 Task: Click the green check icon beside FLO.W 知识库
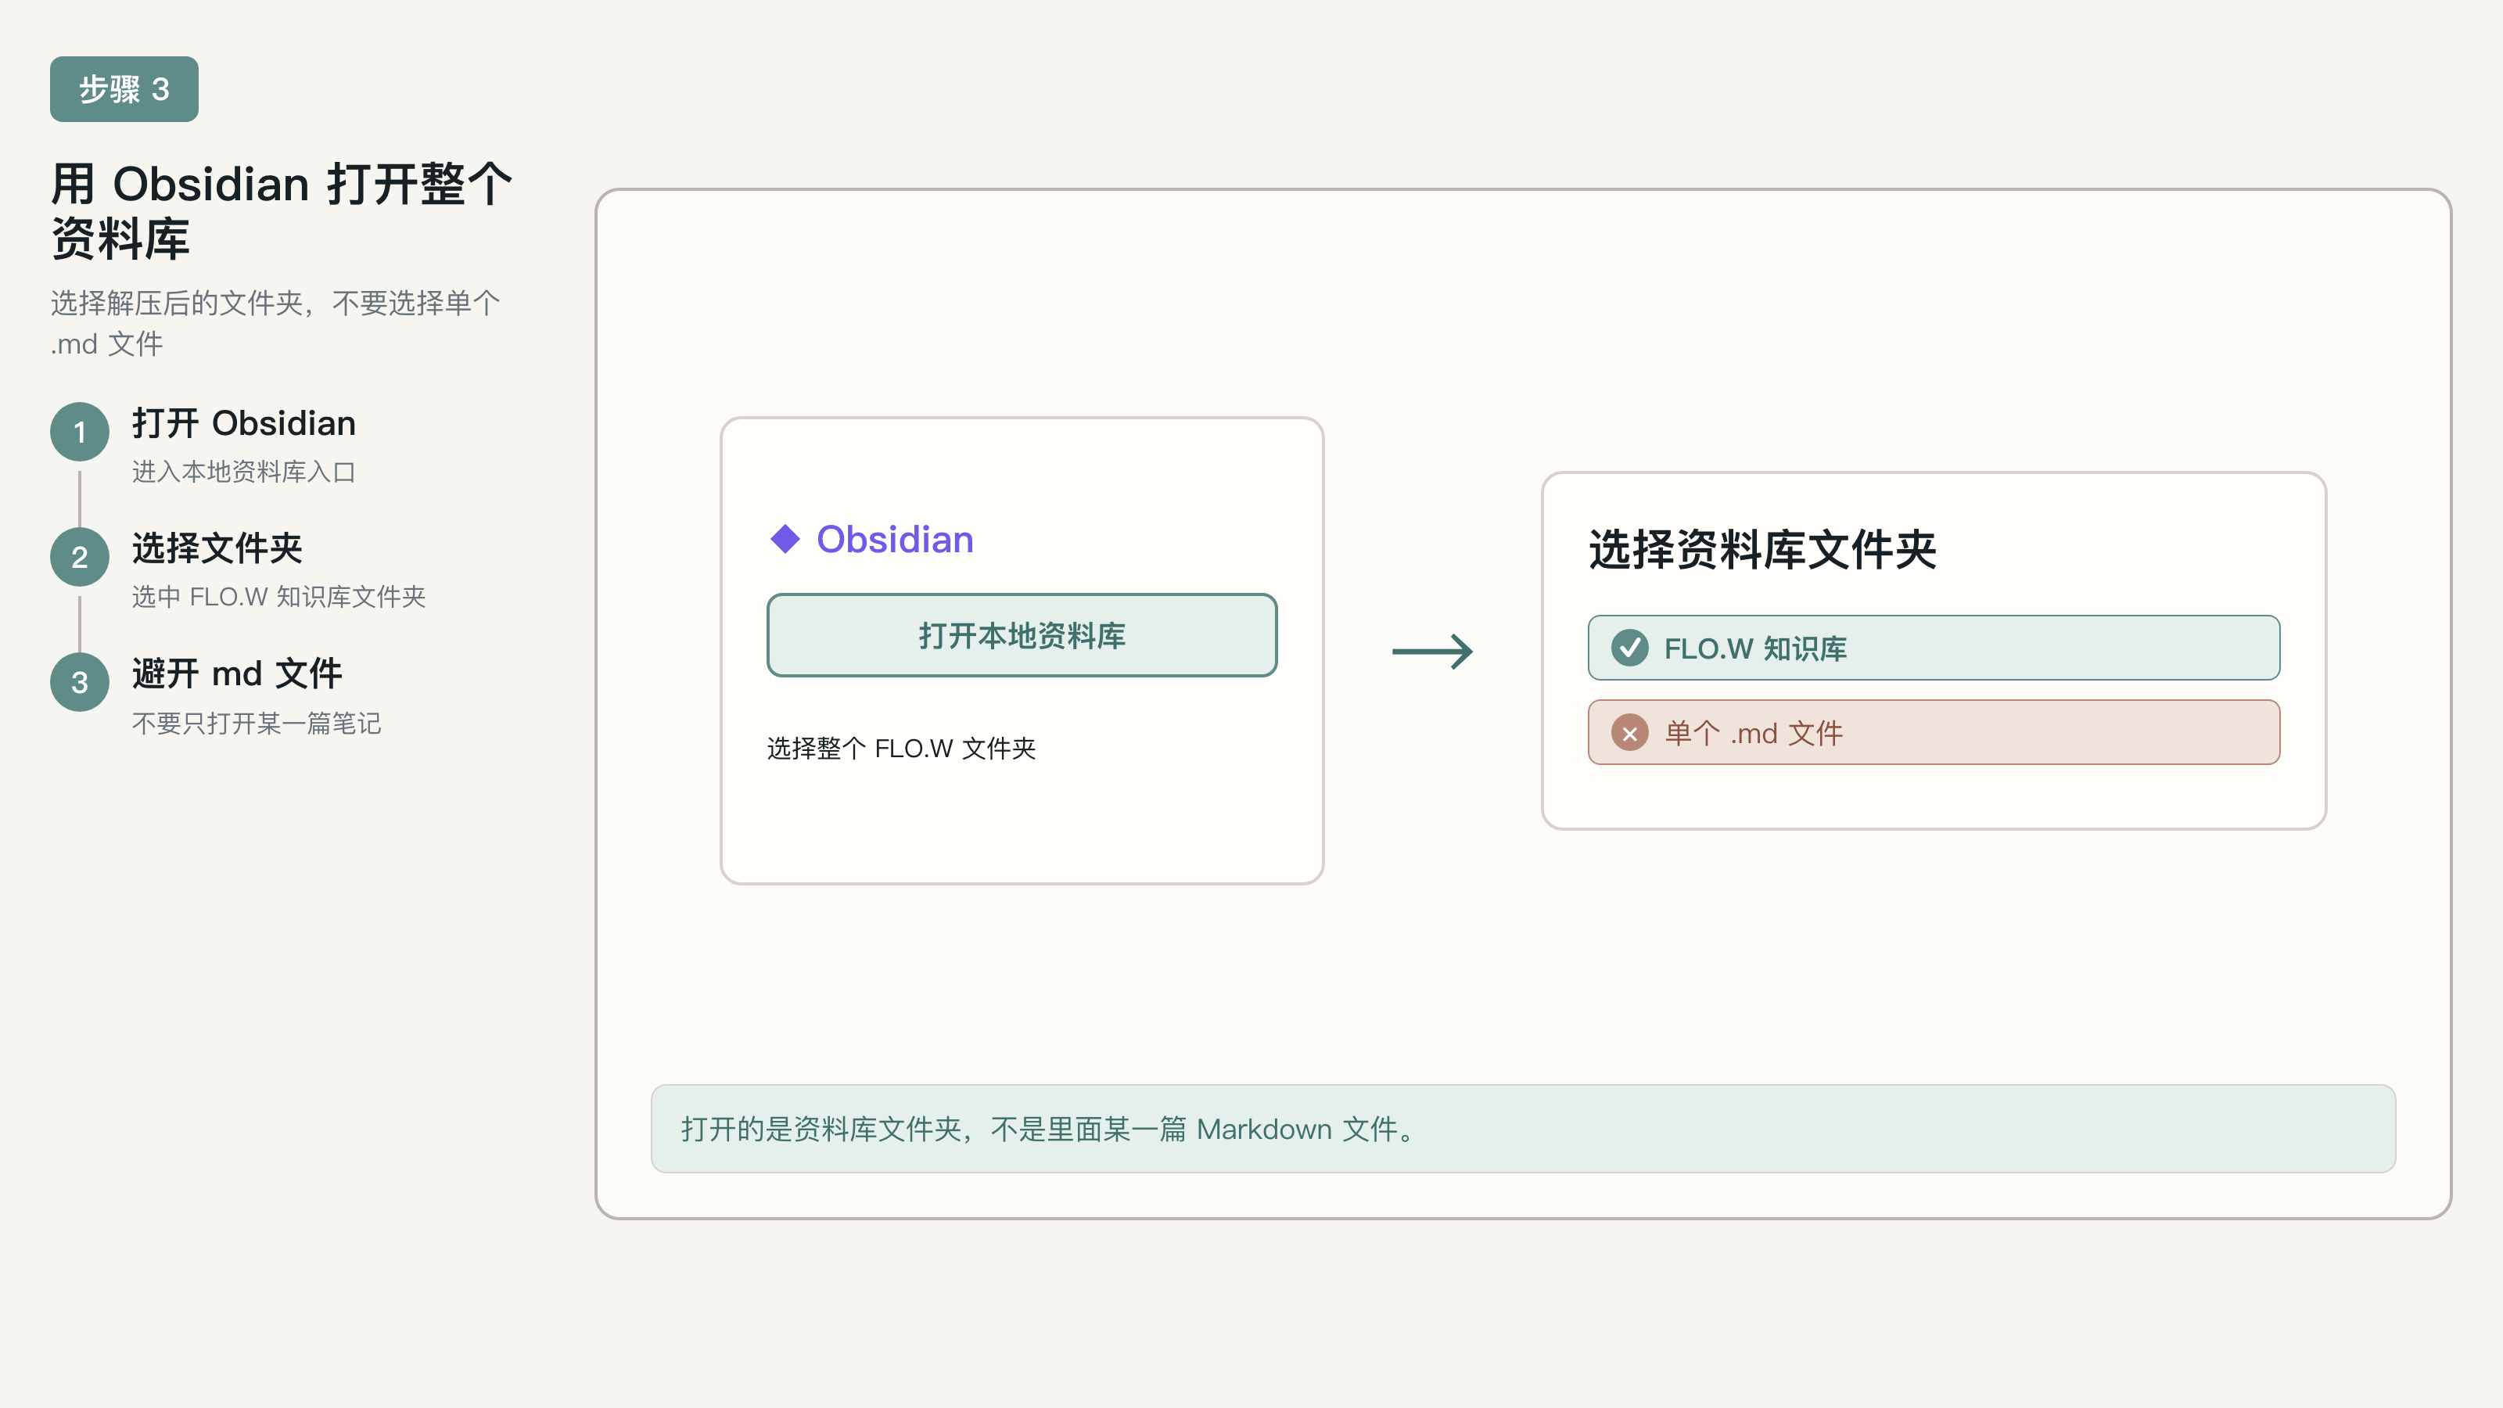coord(1629,647)
